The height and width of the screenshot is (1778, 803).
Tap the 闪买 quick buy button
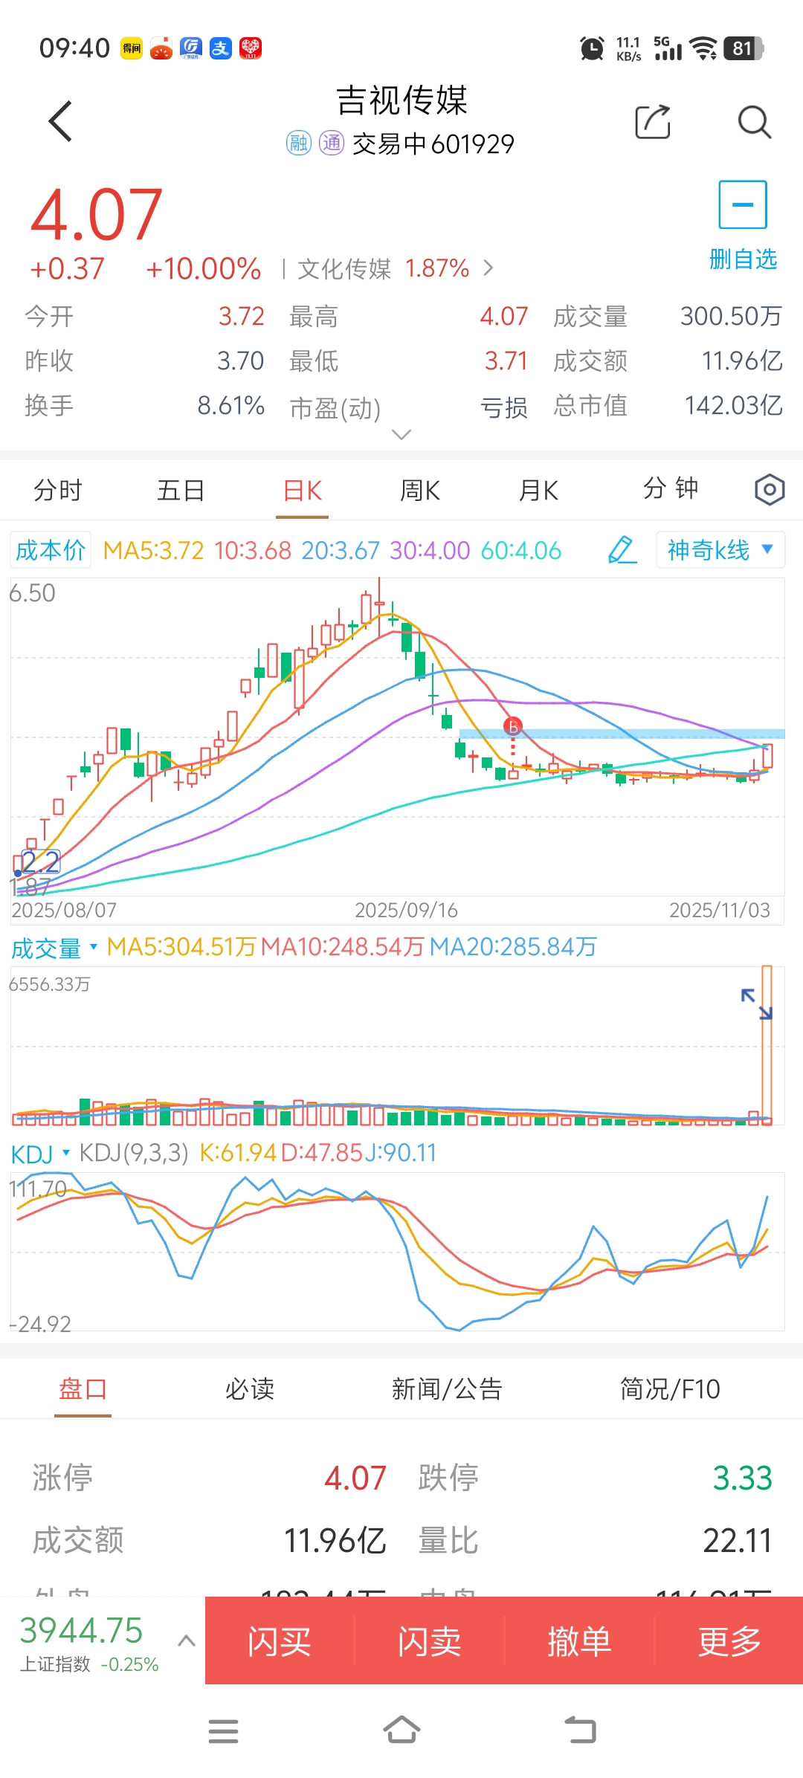(280, 1640)
